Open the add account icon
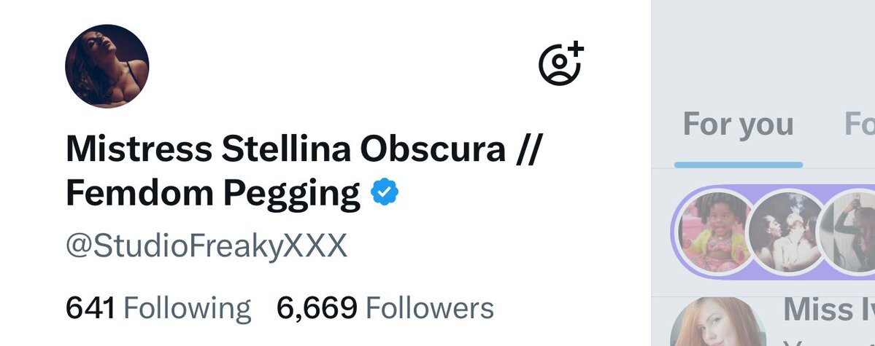Image resolution: width=875 pixels, height=346 pixels. pyautogui.click(x=560, y=63)
